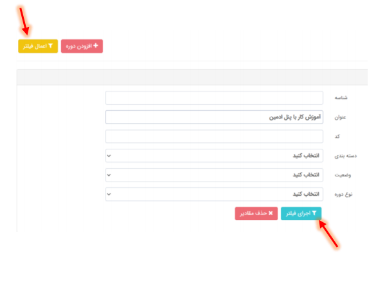Click the دسته بندی field label
378x291 pixels.
coord(345,156)
